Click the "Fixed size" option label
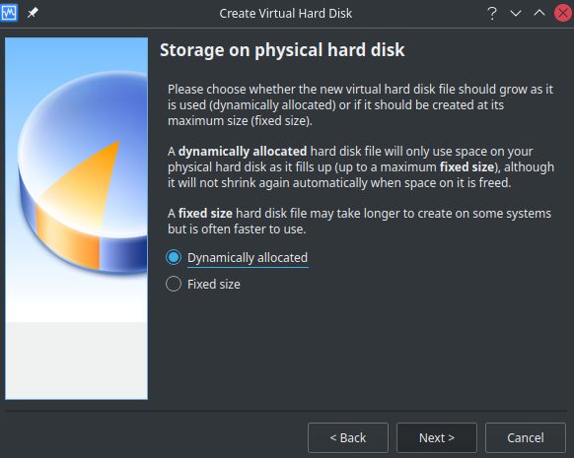574x458 pixels. pyautogui.click(x=214, y=285)
